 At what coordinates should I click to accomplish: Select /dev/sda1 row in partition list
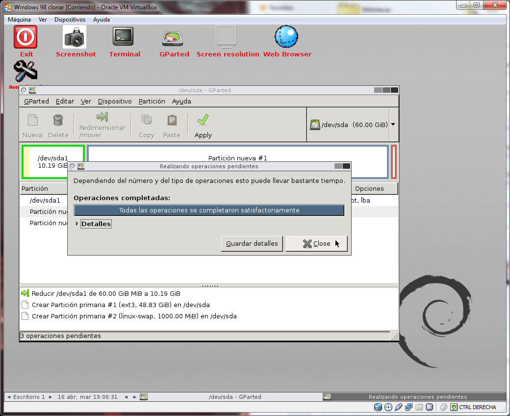click(x=45, y=200)
